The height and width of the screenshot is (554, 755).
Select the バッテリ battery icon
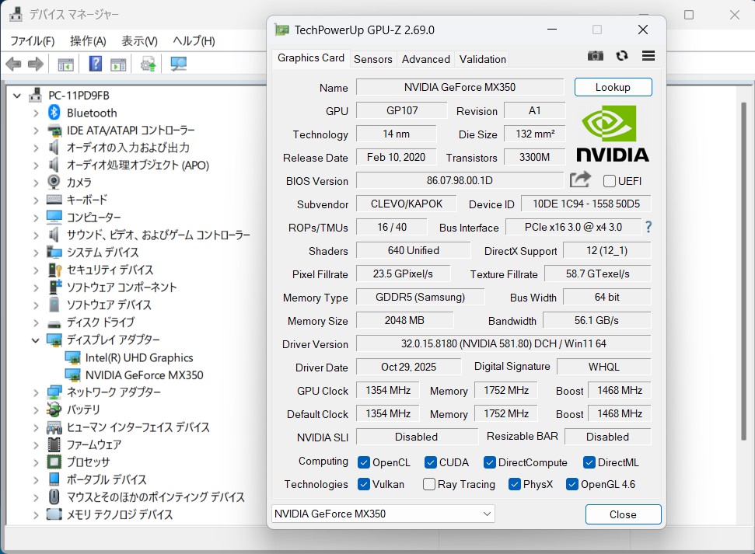pos(54,409)
